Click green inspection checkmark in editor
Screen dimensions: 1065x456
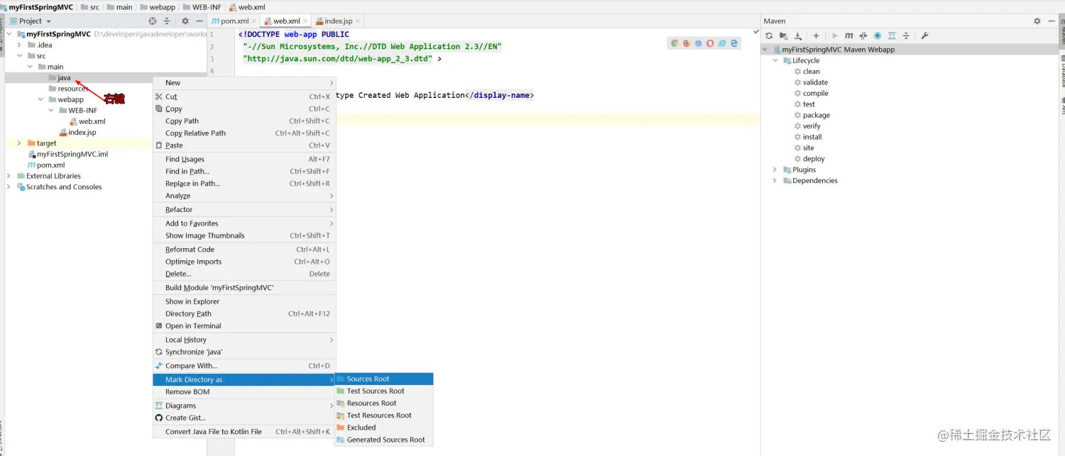[755, 32]
